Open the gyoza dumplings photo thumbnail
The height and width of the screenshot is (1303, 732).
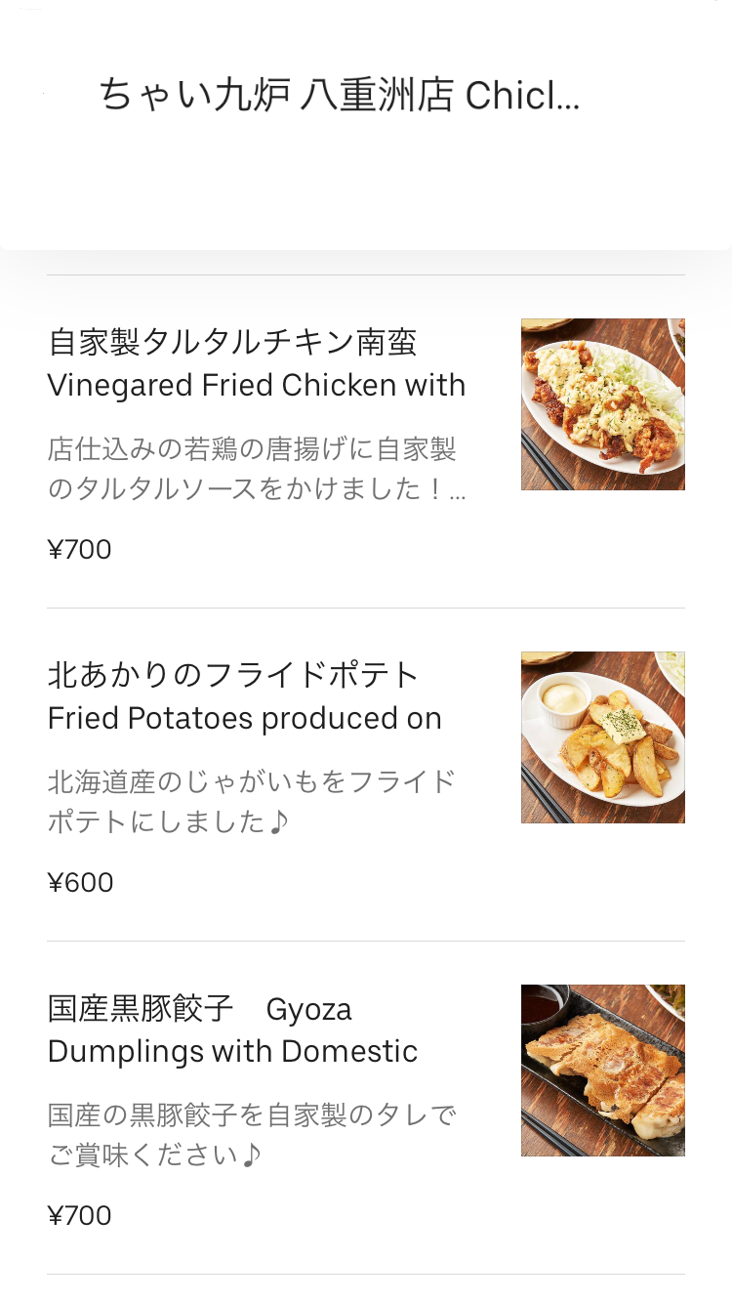click(602, 1071)
